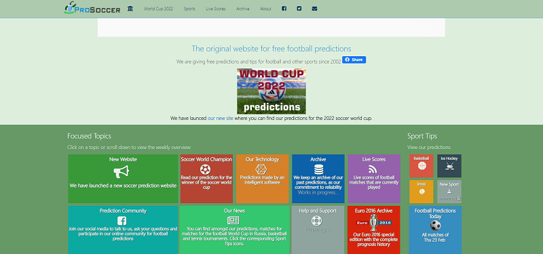Viewport: 543px width, 254px height.
Task: Open the Prediction Community tile heading
Action: 123,211
